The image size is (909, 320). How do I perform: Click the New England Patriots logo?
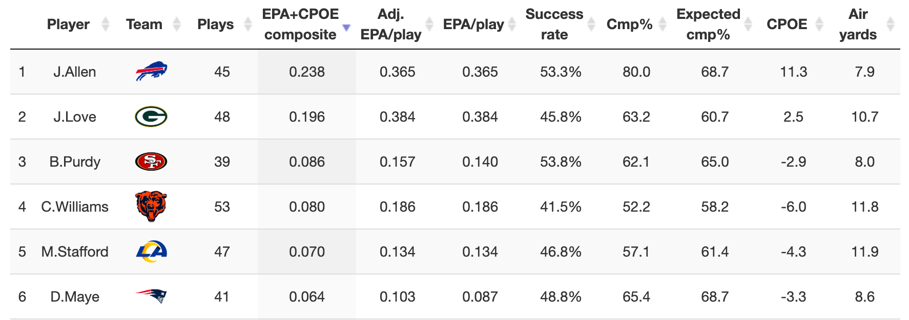coord(151,296)
